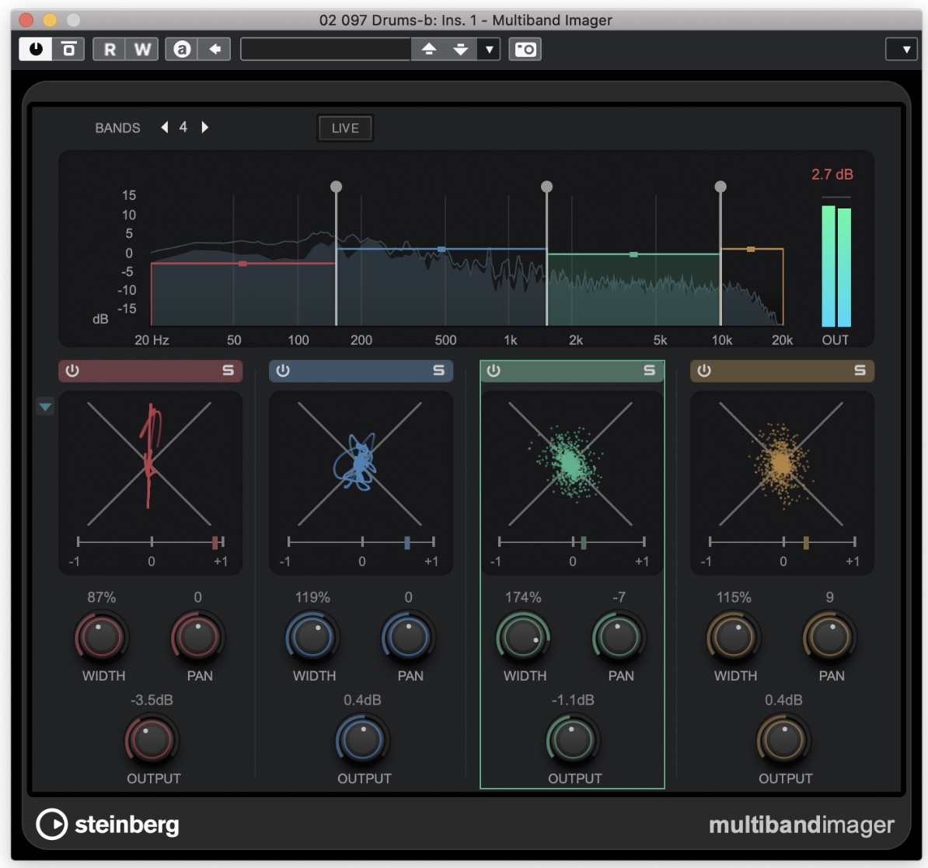
Task: Click the orange band phase scope display
Action: [x=781, y=464]
